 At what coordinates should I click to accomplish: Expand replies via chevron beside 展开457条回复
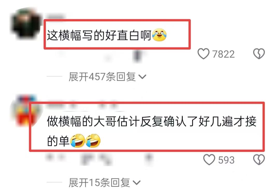(142, 77)
